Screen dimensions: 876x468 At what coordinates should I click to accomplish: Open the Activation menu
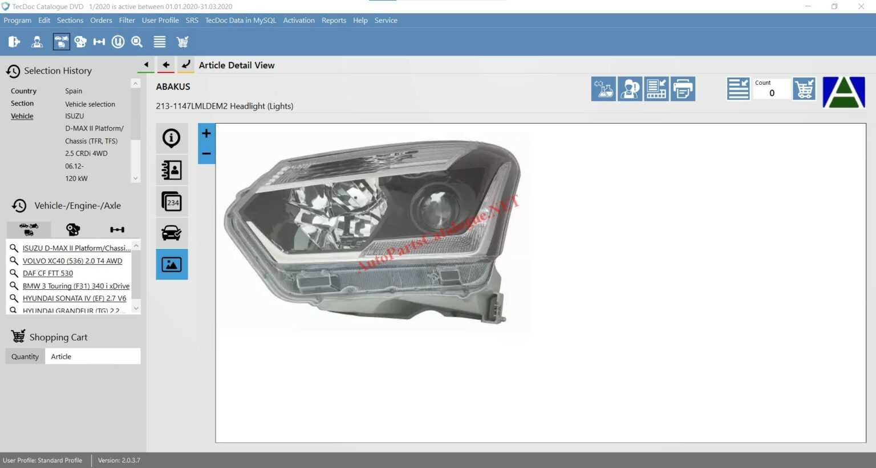point(299,20)
